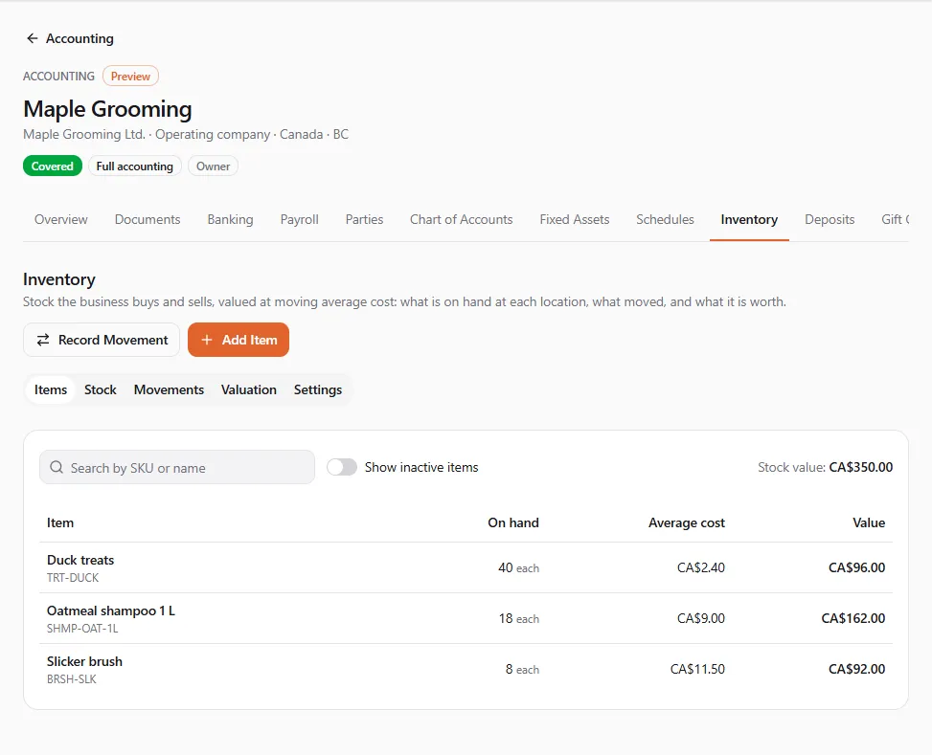Open Chart of Accounts tab
Screen dimensions: 932x755
[462, 220]
